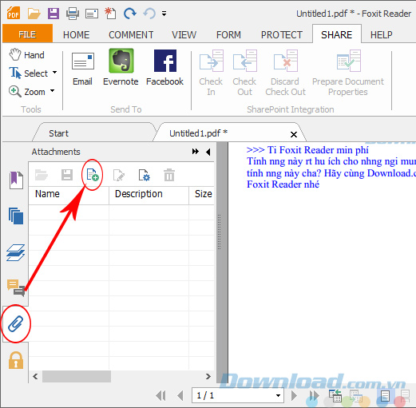Viewport: 416px width, 408px height.
Task: Click the SharePoint Check Out button
Action: (244, 73)
